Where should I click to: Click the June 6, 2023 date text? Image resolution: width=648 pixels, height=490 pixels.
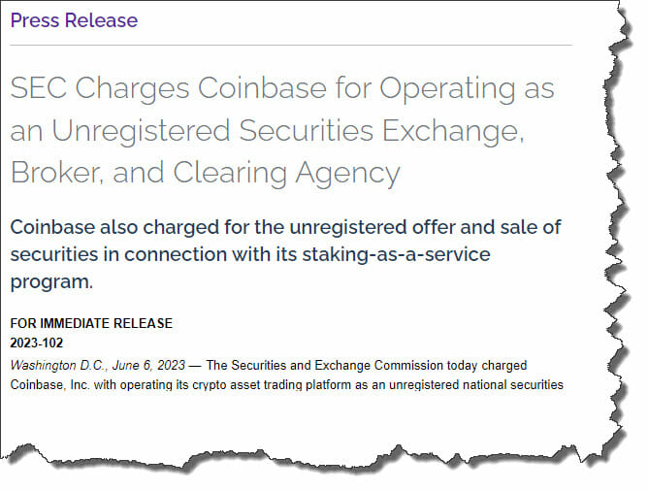148,366
